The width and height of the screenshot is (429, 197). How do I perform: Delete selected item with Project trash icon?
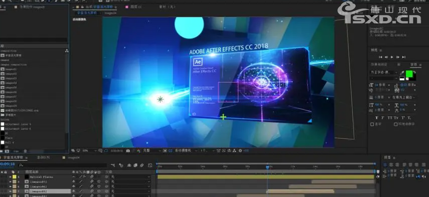(25, 151)
